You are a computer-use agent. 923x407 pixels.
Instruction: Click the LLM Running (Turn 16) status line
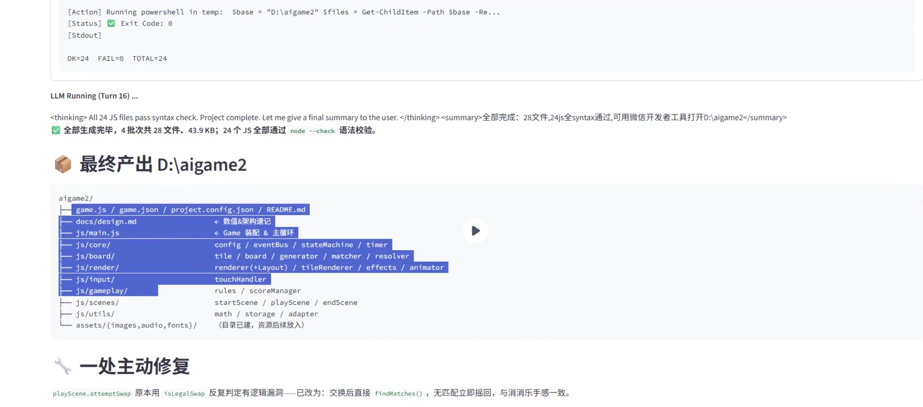(x=94, y=96)
